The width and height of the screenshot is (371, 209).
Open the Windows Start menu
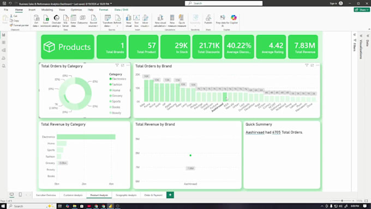pos(3,206)
